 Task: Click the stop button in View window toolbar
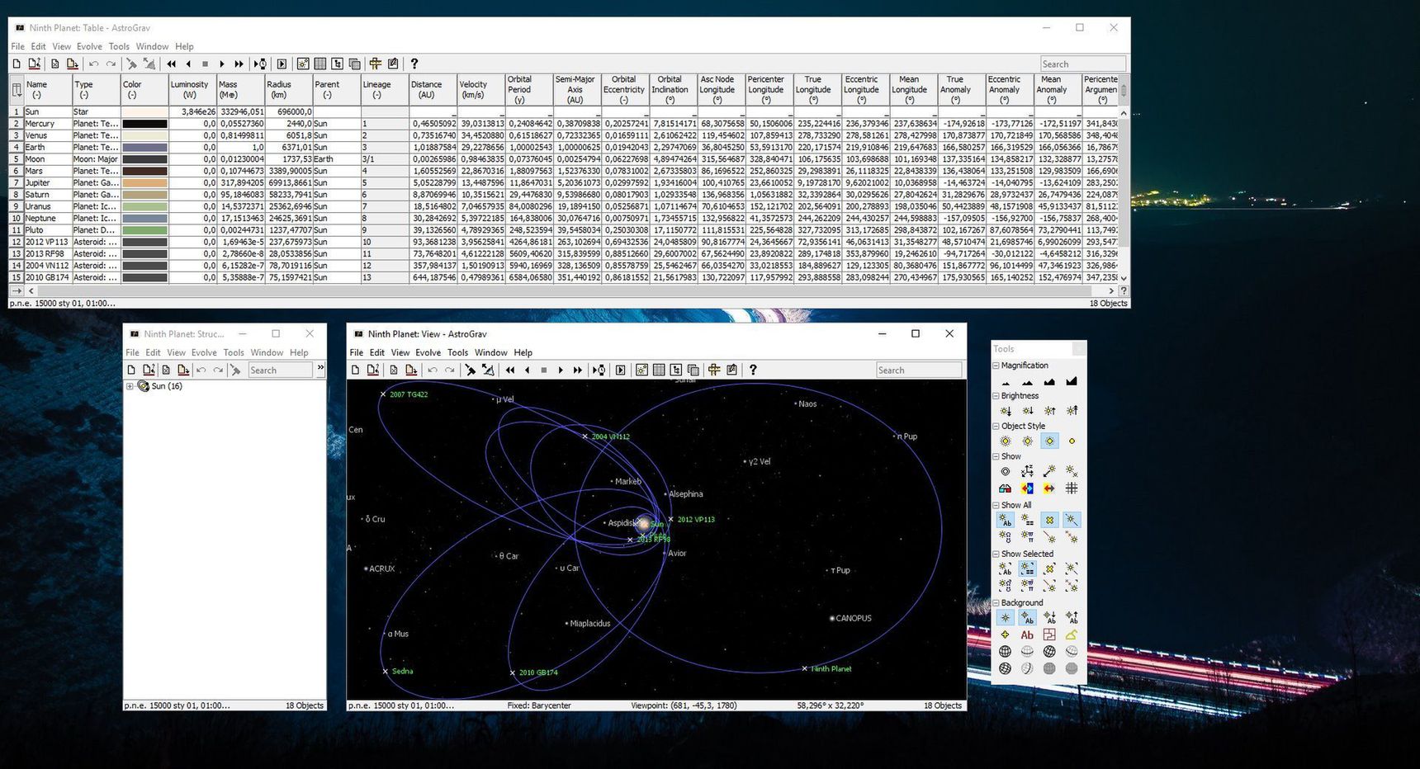(x=544, y=370)
